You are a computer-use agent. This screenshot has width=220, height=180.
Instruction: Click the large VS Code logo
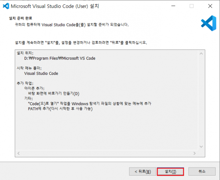(x=209, y=23)
